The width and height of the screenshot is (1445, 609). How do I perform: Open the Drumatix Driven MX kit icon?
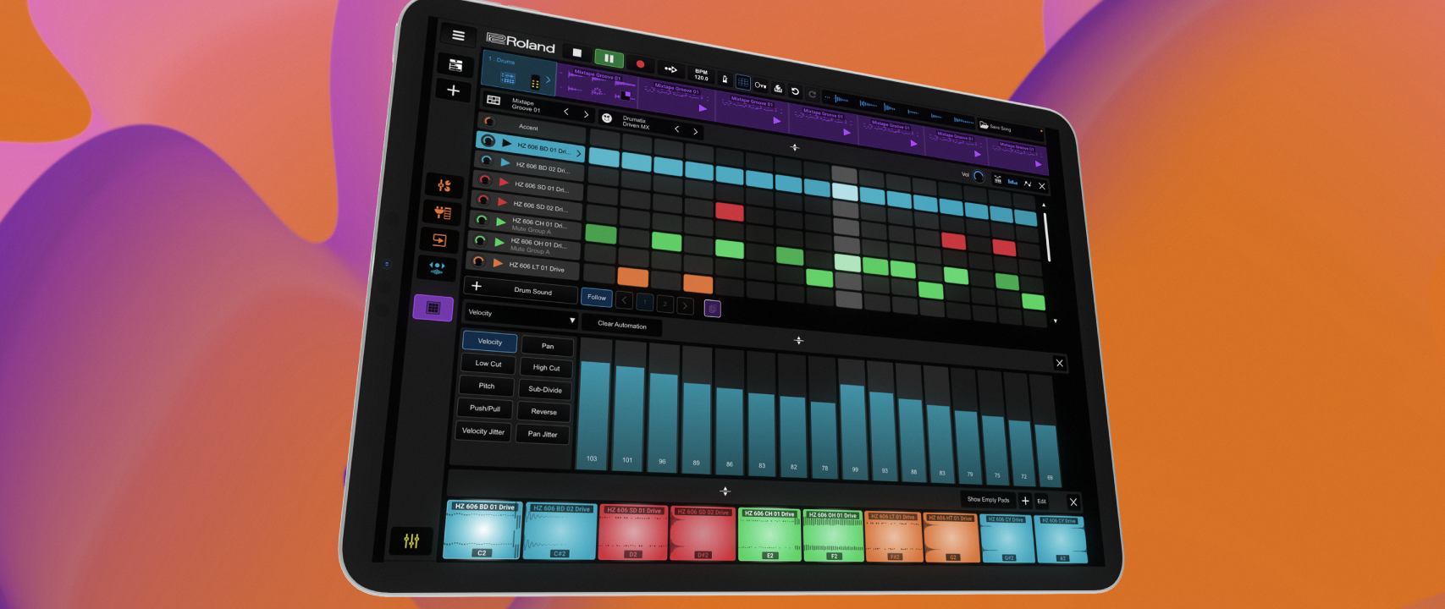607,118
